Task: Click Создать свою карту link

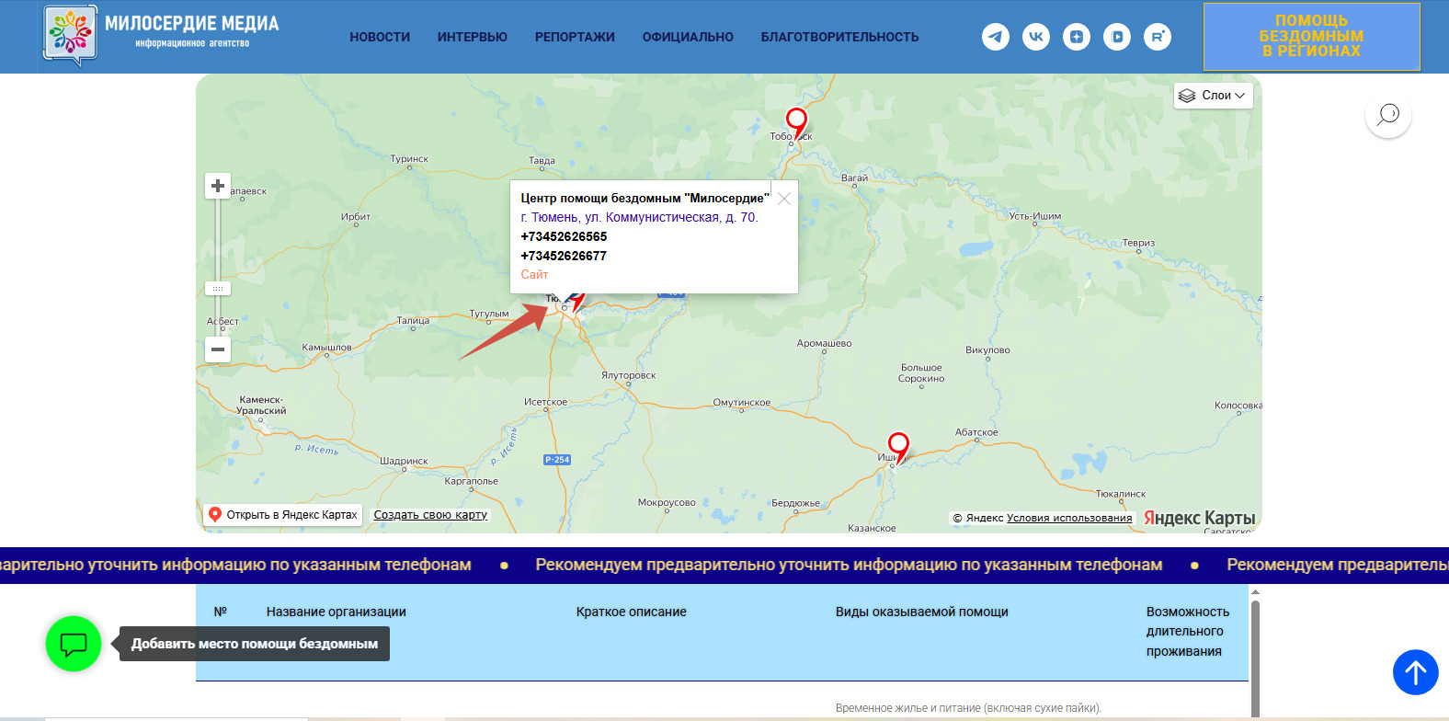Action: [x=430, y=515]
